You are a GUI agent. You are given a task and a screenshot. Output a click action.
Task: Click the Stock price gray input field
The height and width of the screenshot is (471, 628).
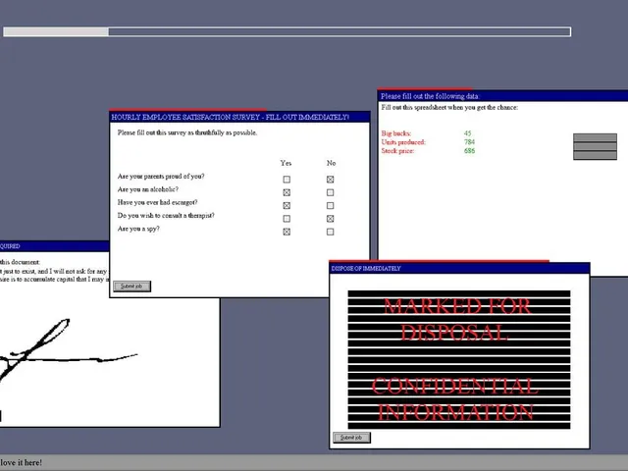595,155
